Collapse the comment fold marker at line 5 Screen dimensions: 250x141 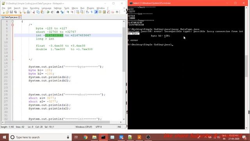coord(12,25)
